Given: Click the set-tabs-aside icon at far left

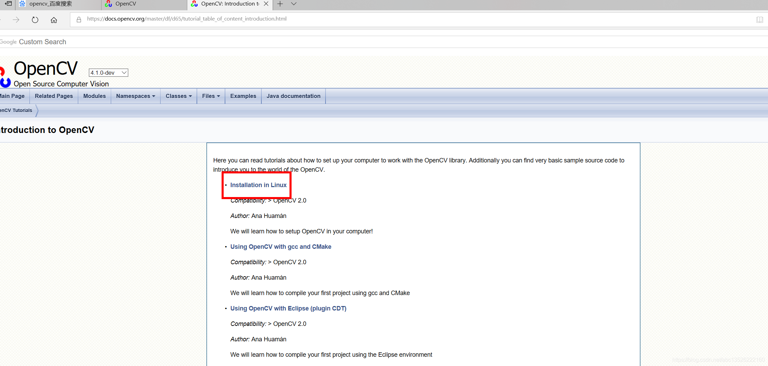Looking at the screenshot, I should point(8,4).
